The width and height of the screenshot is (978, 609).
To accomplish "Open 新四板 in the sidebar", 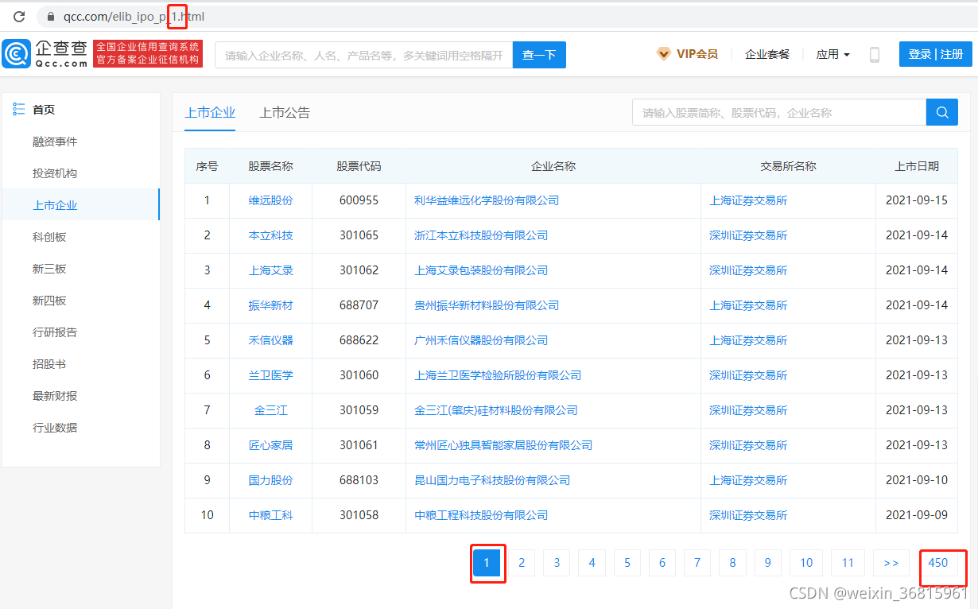I will [x=49, y=301].
